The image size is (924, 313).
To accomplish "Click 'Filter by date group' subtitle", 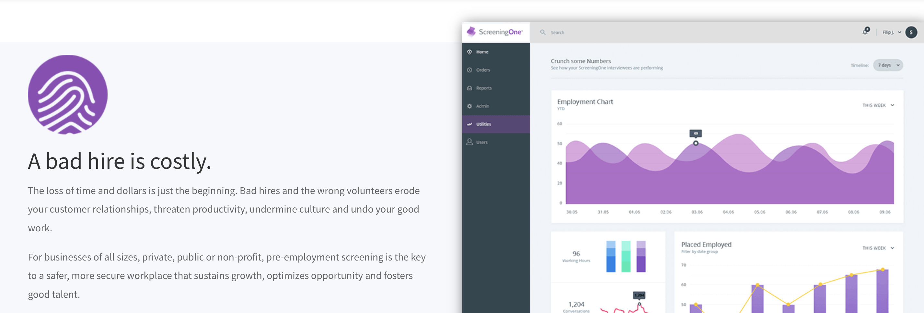I will pos(699,252).
